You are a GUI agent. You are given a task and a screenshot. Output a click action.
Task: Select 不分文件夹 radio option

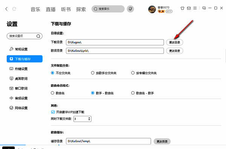61,73
